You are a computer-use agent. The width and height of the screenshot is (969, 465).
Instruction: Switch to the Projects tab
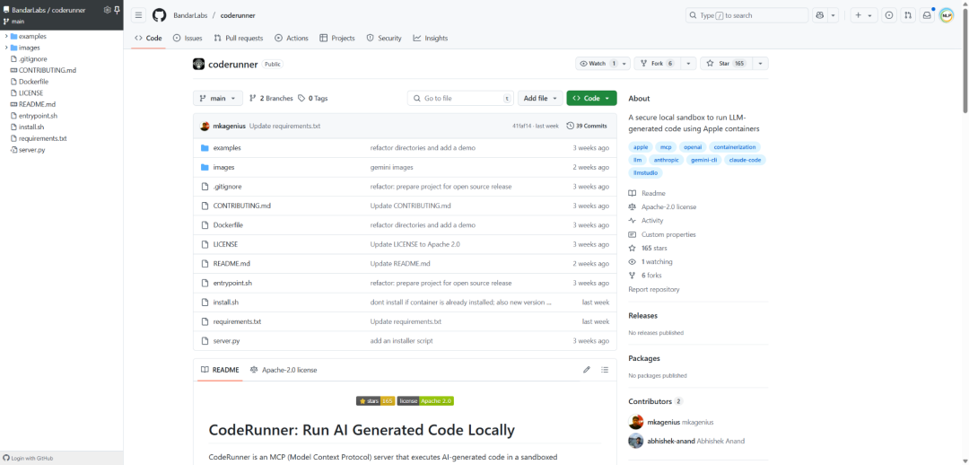pos(336,39)
